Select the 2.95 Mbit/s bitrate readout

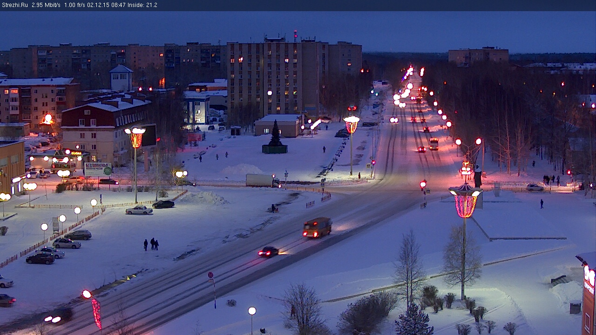coord(46,5)
